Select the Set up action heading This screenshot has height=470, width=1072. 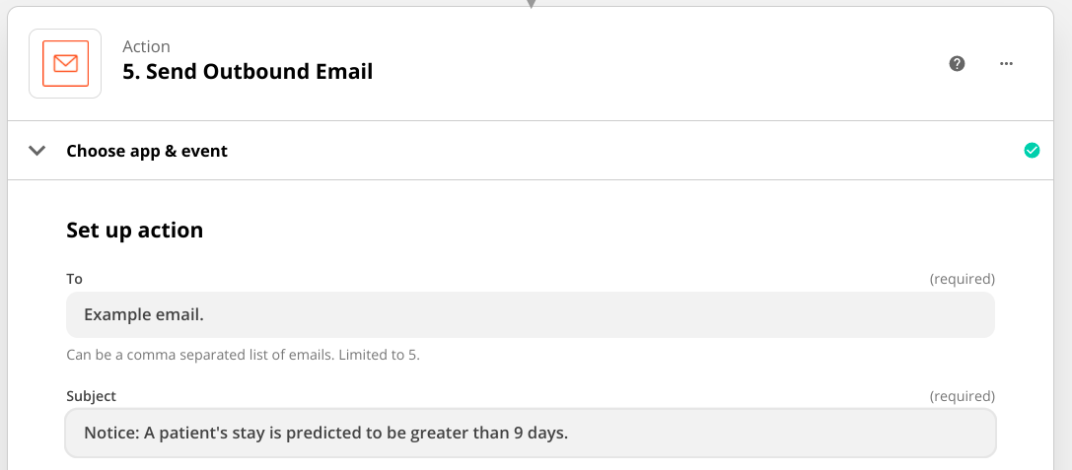coord(135,231)
